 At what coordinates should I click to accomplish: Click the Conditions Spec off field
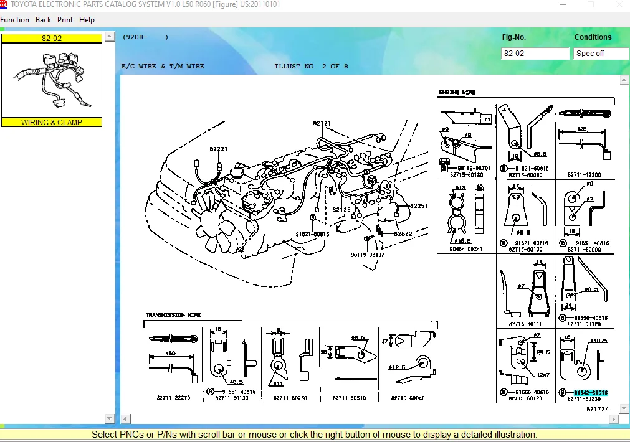click(601, 54)
